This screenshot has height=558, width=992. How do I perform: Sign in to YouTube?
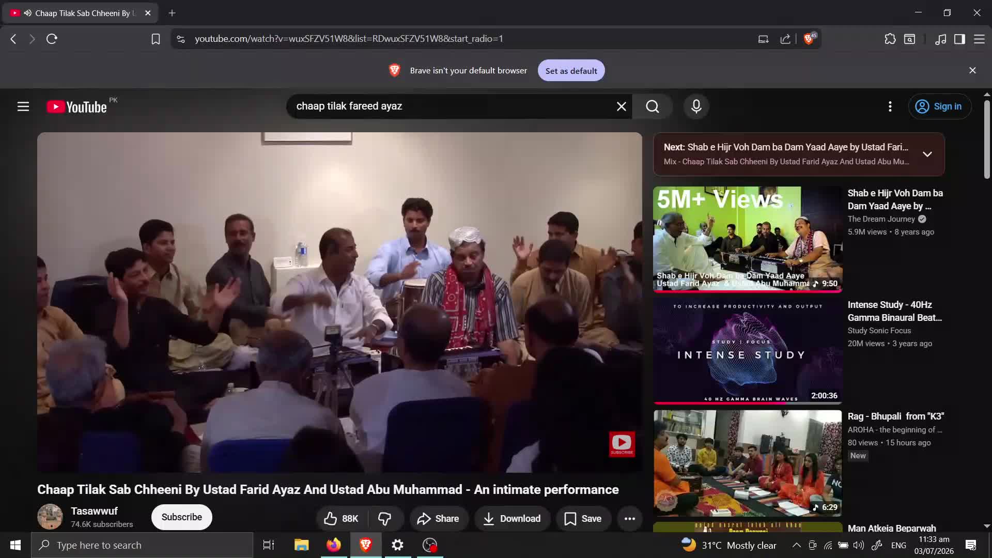(939, 106)
